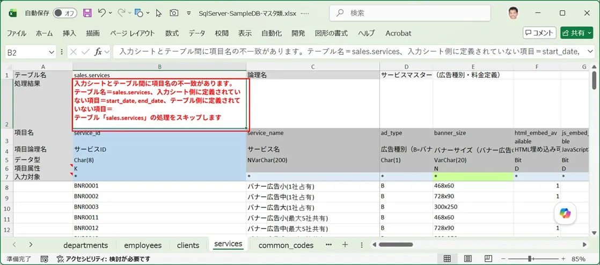Switch to the employees sheet tab
The image size is (600, 265).
143,245
